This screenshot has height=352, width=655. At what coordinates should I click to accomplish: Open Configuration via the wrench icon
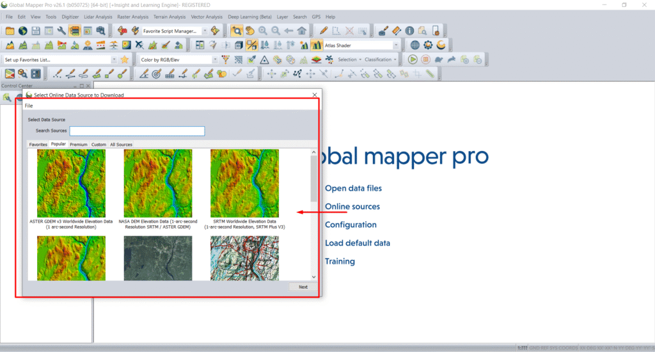pyautogui.click(x=61, y=31)
